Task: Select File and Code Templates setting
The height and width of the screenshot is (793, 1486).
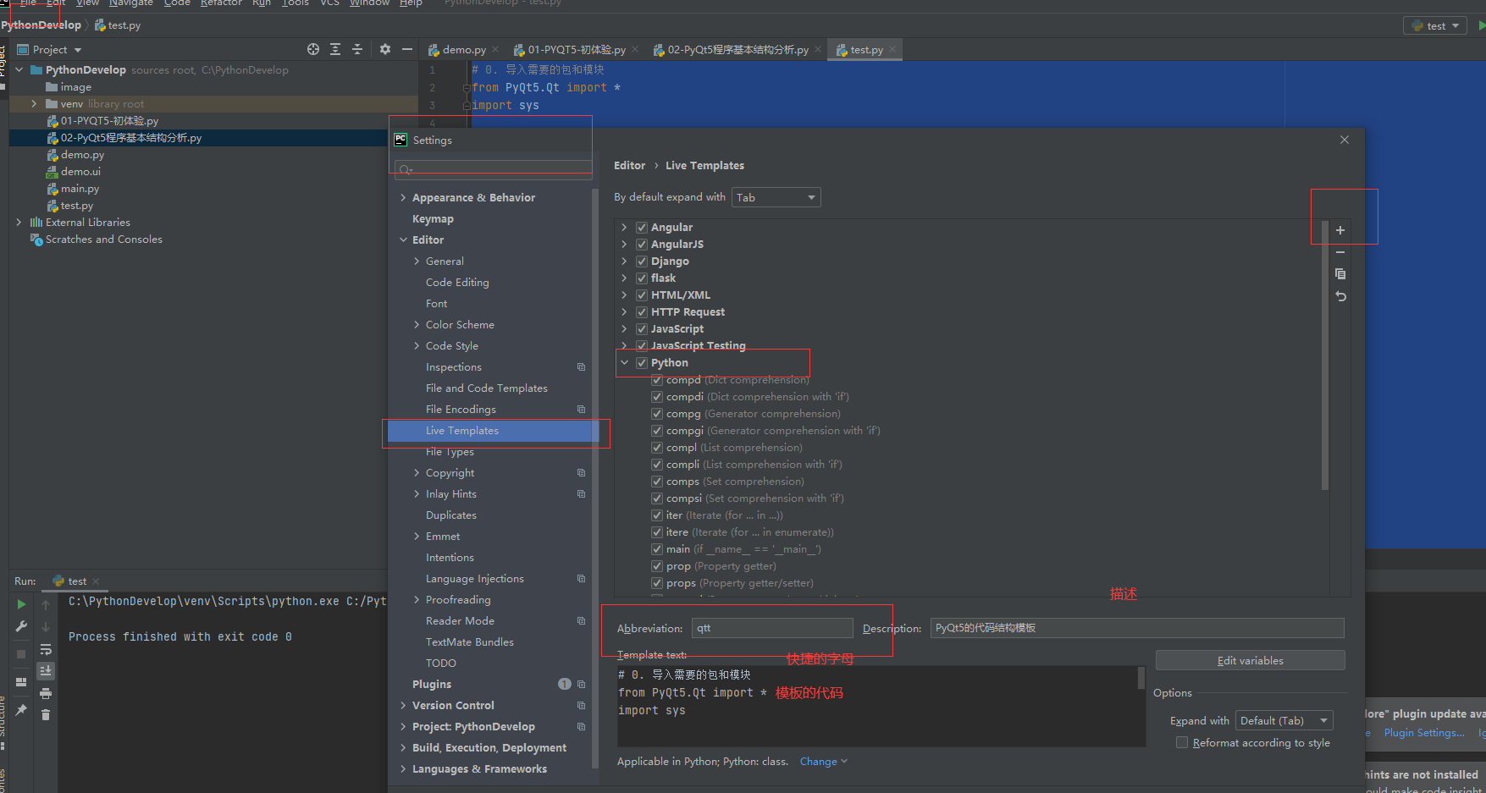Action: 487,388
